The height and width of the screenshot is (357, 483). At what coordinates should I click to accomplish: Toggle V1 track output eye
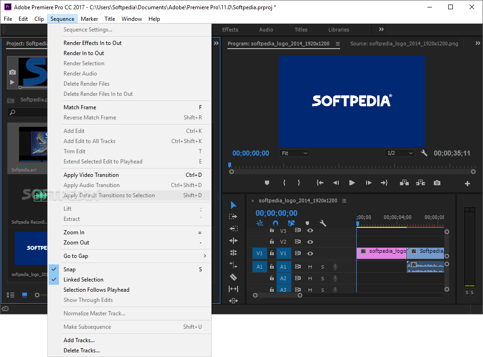(x=310, y=254)
